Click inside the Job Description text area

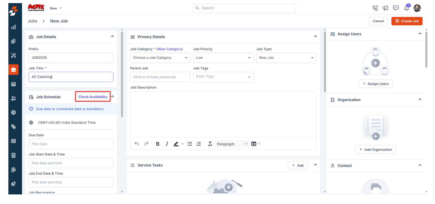click(223, 114)
